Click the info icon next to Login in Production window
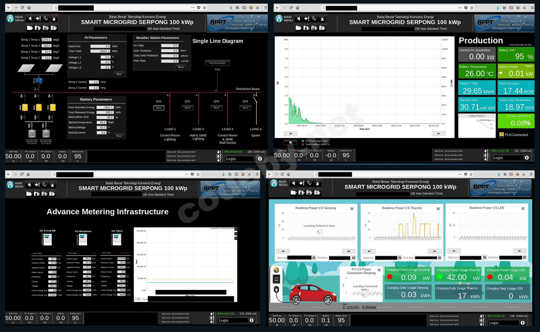The height and width of the screenshot is (332, 540). click(x=527, y=158)
